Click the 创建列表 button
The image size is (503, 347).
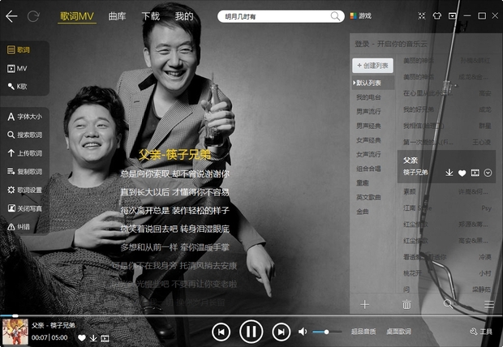point(373,65)
